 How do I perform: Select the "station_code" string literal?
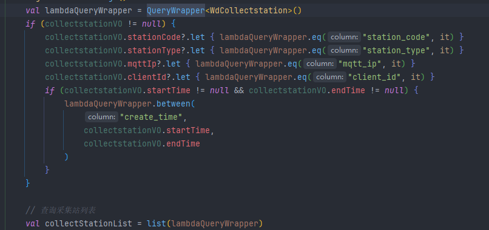point(396,38)
